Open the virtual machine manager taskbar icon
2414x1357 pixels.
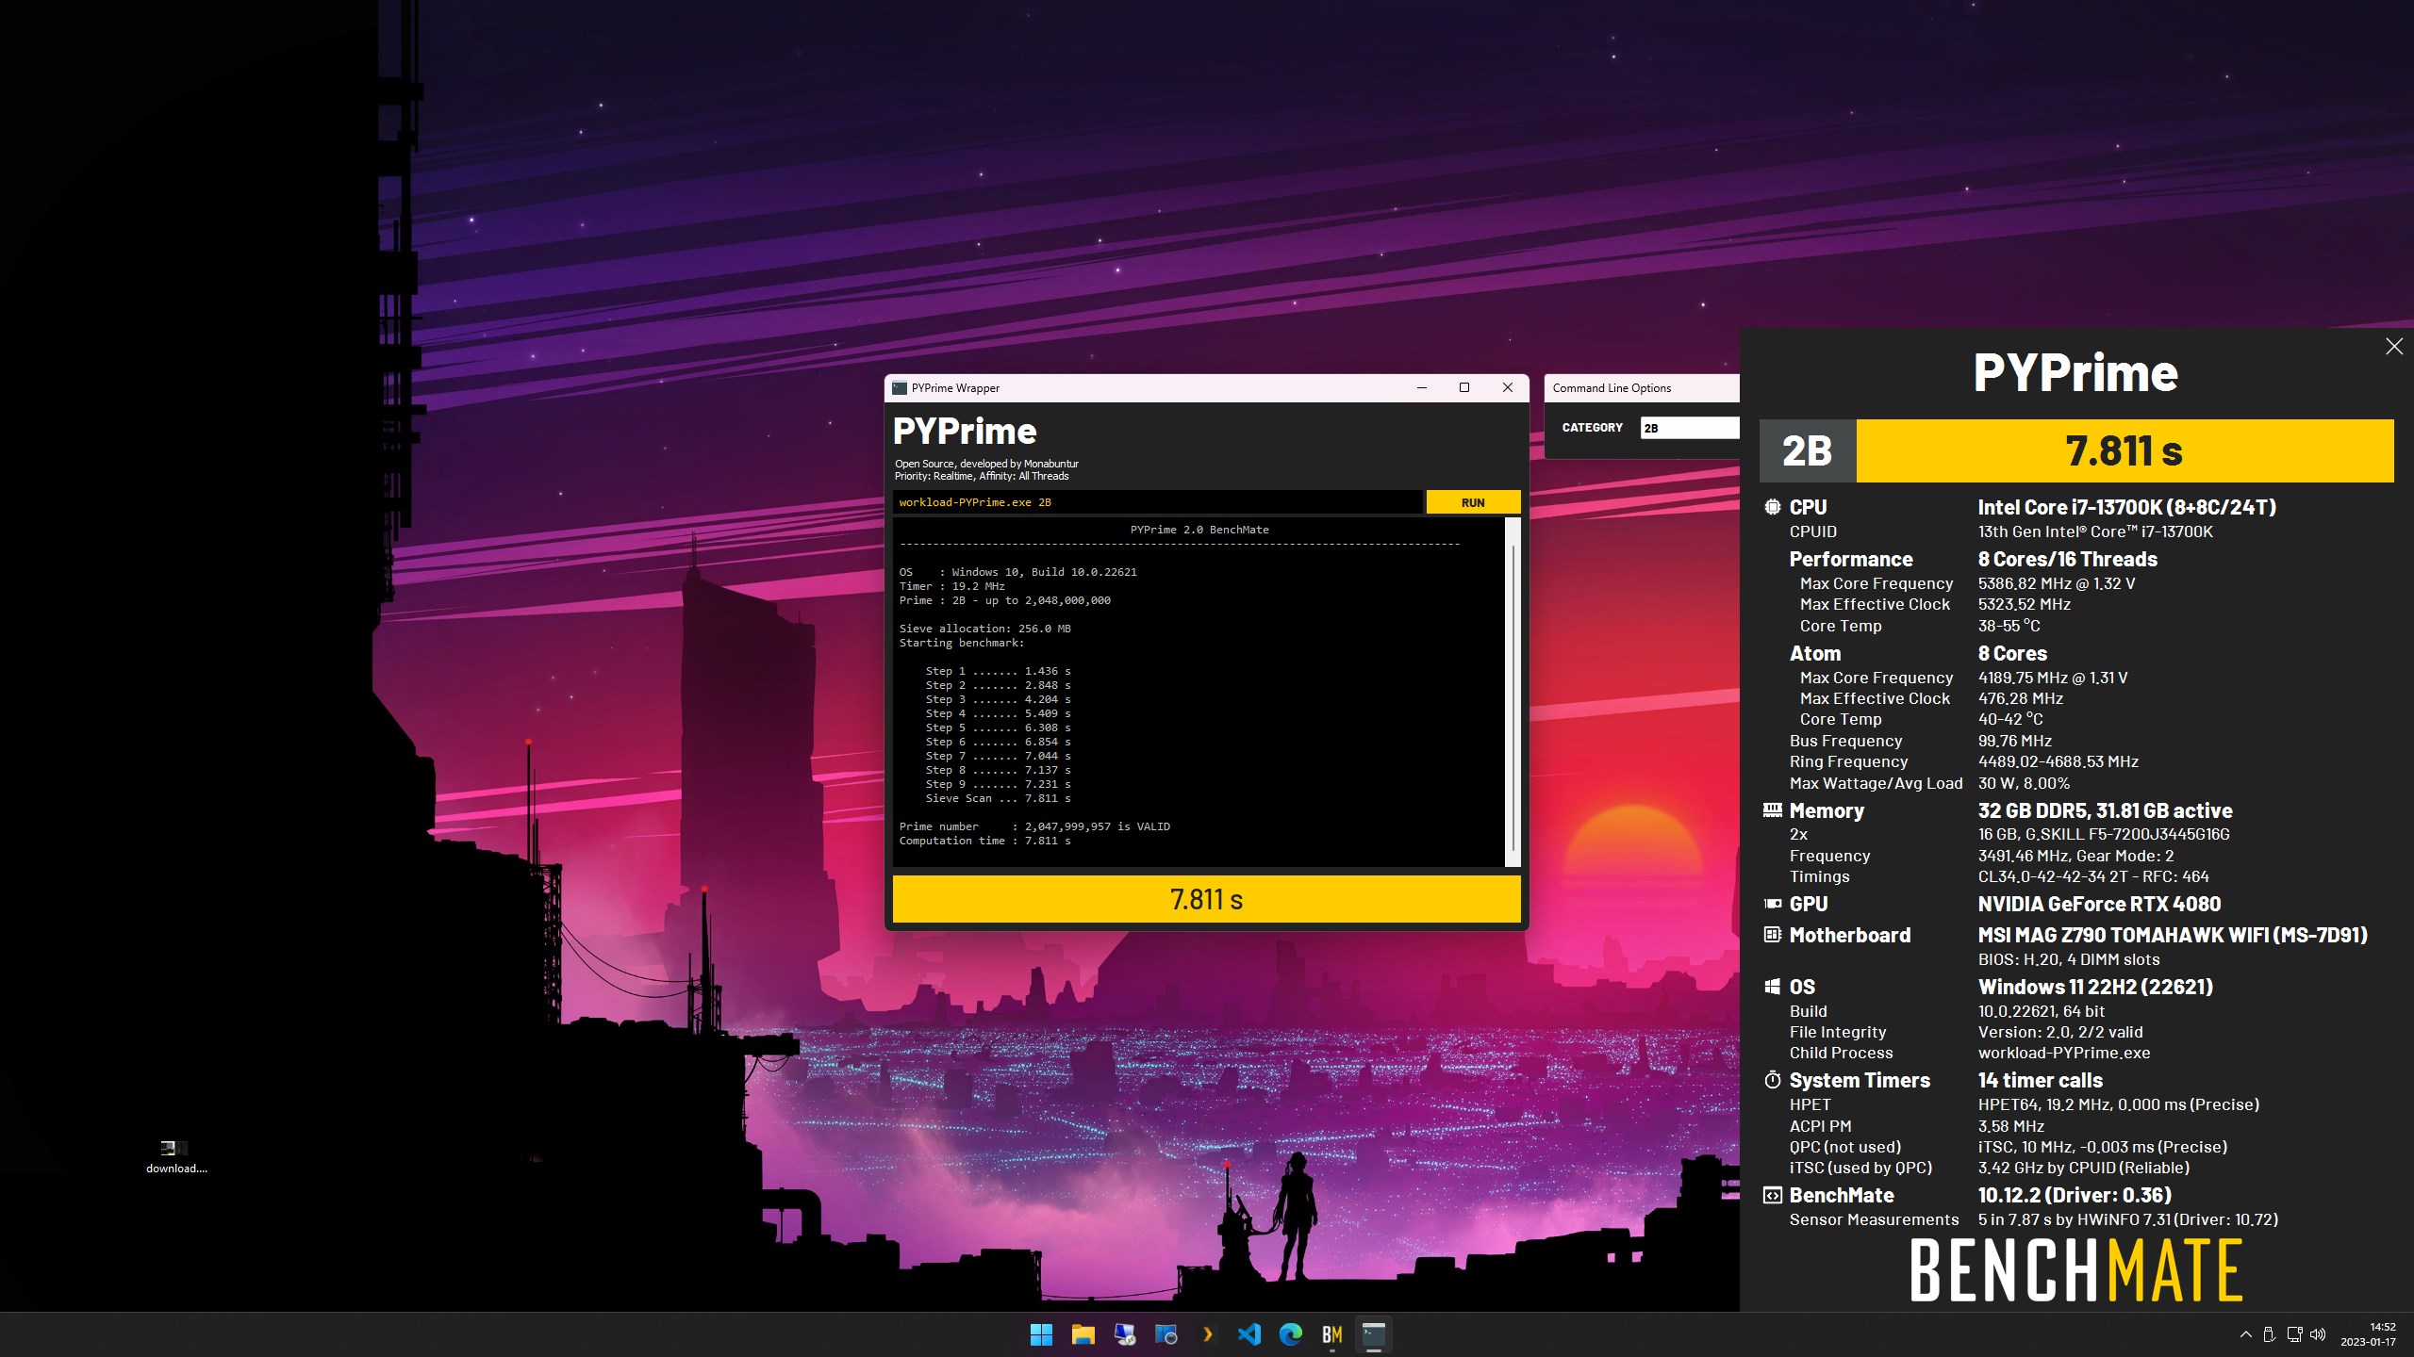pos(1166,1334)
